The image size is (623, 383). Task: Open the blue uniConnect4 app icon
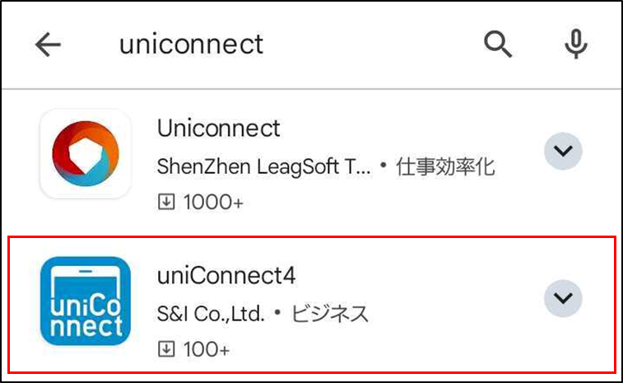click(86, 301)
